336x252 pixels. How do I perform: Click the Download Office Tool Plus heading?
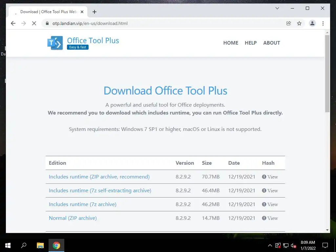pyautogui.click(x=165, y=91)
